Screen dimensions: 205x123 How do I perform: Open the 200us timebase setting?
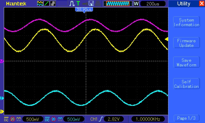[152, 4]
